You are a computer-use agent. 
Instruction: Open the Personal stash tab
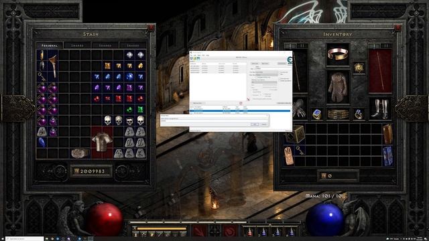point(50,46)
